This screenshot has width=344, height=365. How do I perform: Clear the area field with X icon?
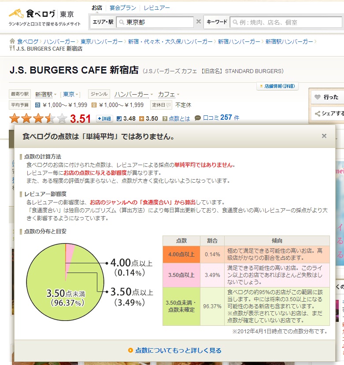199,22
